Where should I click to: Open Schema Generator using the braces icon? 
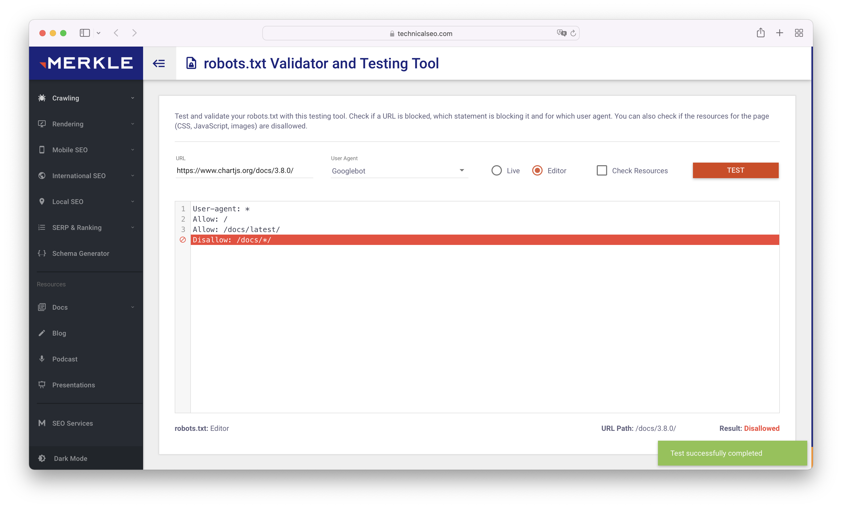42,253
